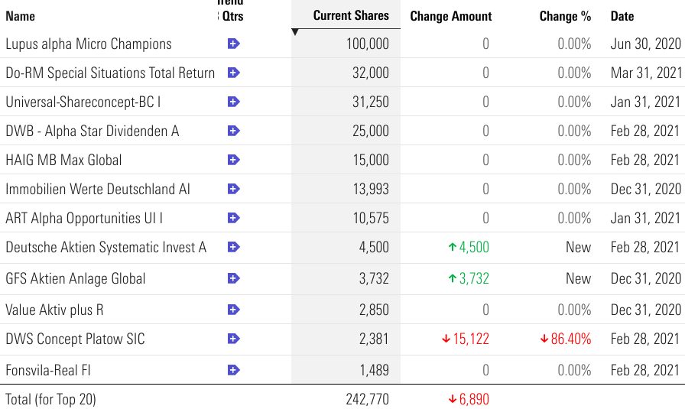Sort by Change Amount column header
The height and width of the screenshot is (409, 685).
tap(450, 16)
